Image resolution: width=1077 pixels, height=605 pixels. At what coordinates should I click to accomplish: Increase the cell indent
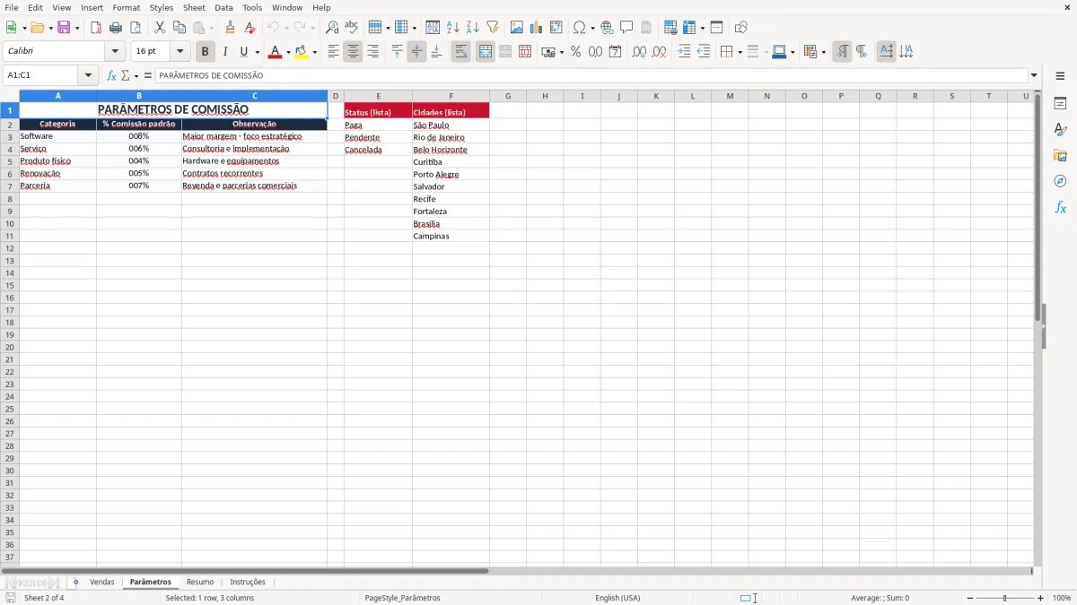click(684, 52)
